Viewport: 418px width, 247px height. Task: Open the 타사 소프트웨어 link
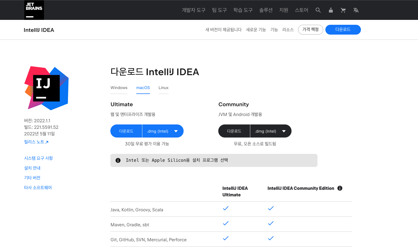click(x=38, y=188)
